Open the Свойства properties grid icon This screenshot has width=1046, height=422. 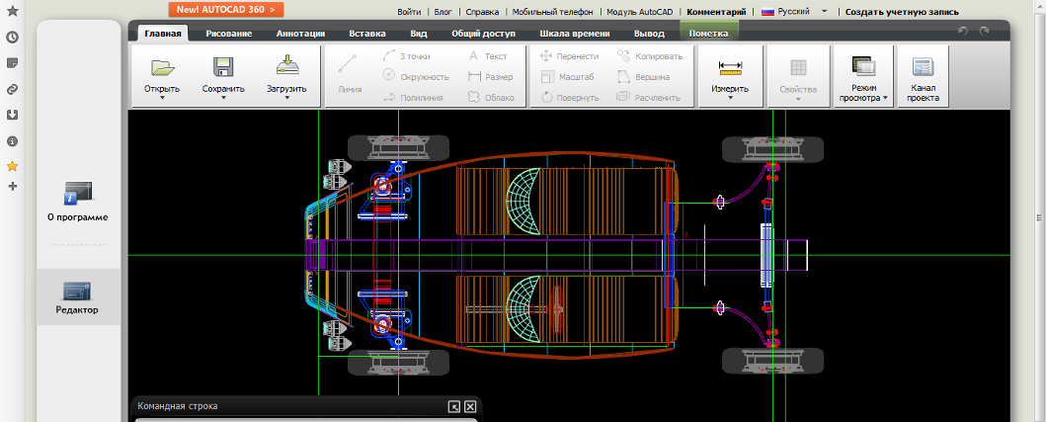tap(798, 67)
